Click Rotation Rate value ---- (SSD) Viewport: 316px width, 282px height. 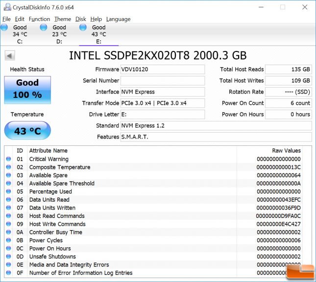click(289, 92)
